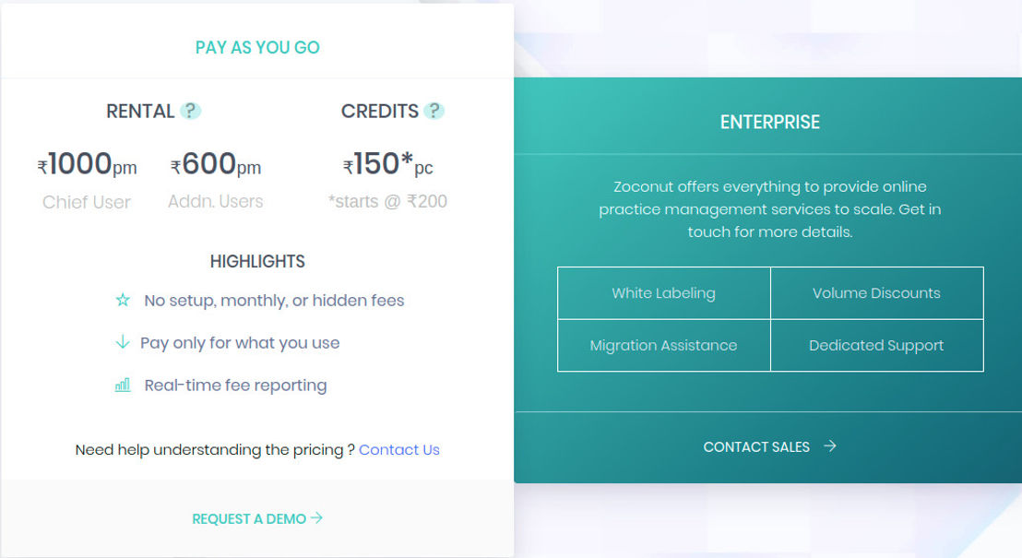Select the Dedicated Support cell
This screenshot has height=558, width=1022.
(876, 346)
